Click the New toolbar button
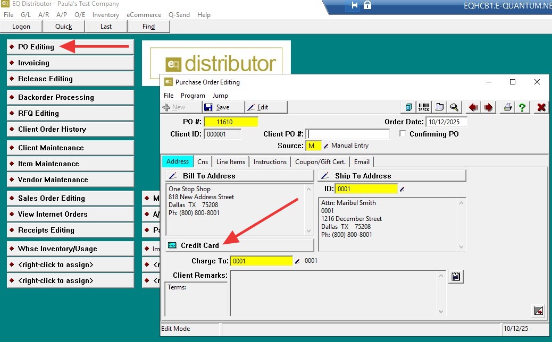The height and width of the screenshot is (342, 552). [181, 107]
